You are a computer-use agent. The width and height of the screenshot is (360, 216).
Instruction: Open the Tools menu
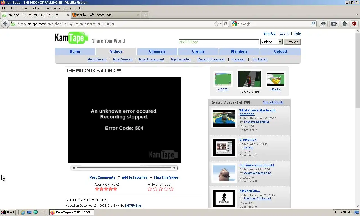pyautogui.click(x=67, y=8)
